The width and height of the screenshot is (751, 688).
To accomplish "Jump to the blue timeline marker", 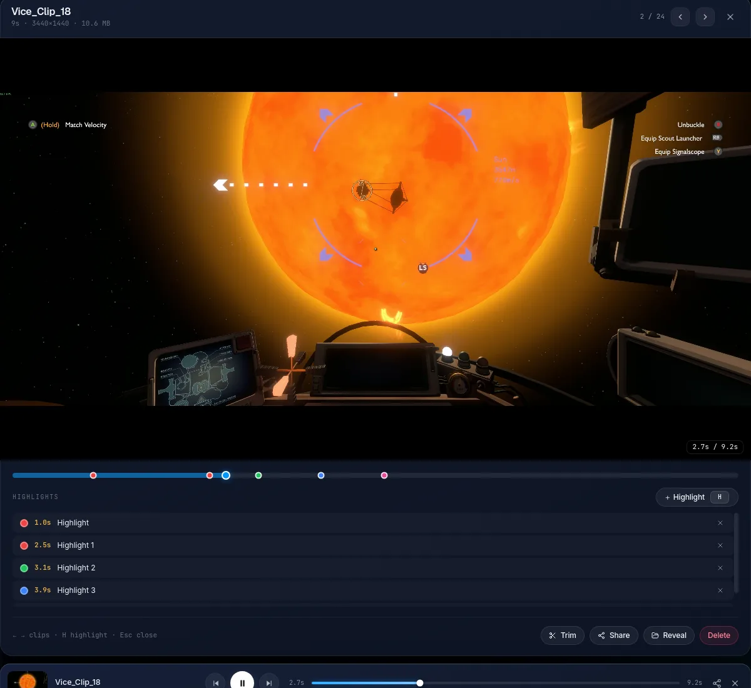I will click(321, 475).
